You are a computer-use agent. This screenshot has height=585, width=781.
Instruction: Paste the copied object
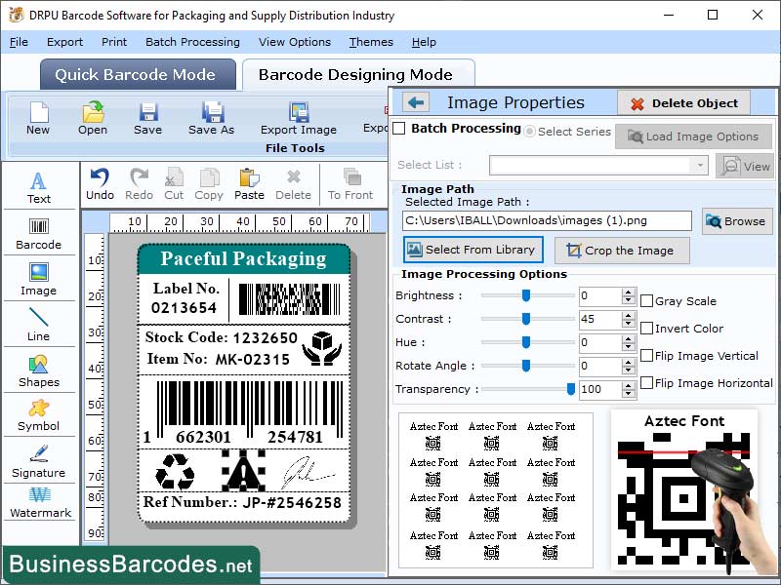click(x=248, y=181)
